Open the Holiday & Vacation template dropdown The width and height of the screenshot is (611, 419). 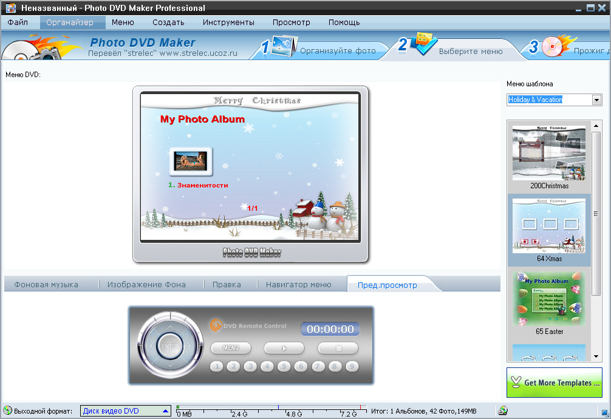coord(596,100)
